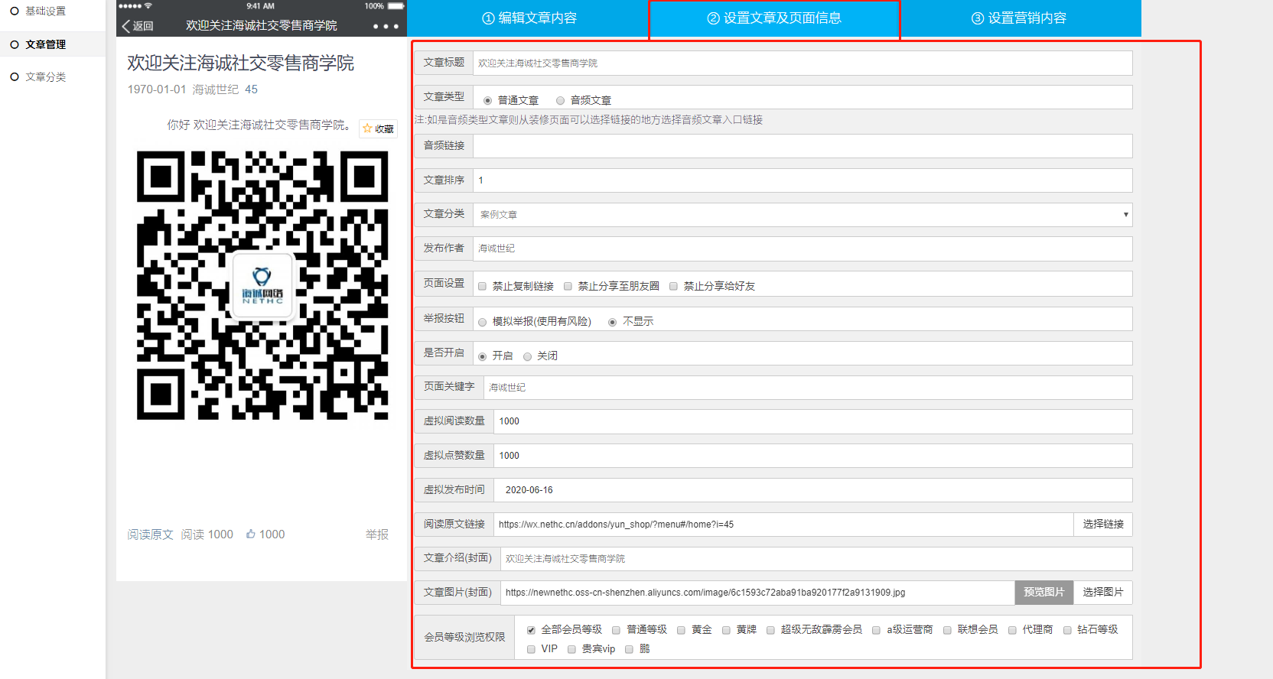This screenshot has width=1273, height=679.
Task: Click the back arrow in phone preview
Action: click(x=126, y=26)
